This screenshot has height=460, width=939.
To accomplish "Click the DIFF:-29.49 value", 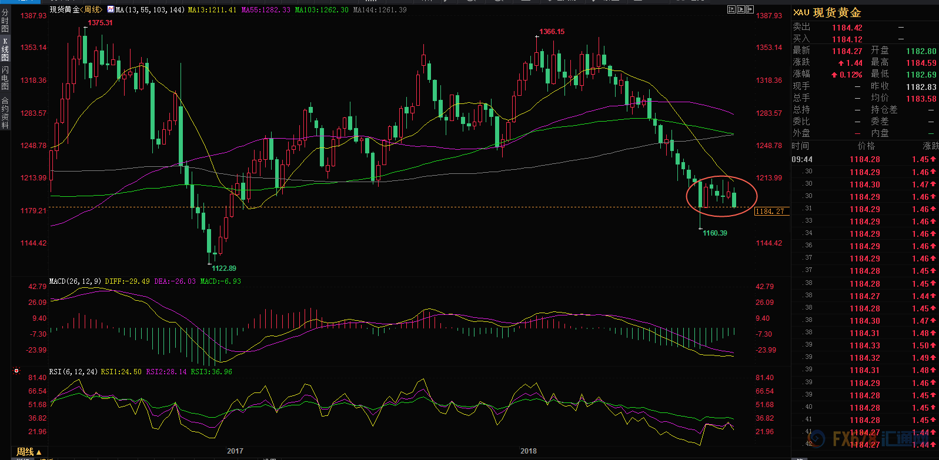I will click(x=127, y=281).
